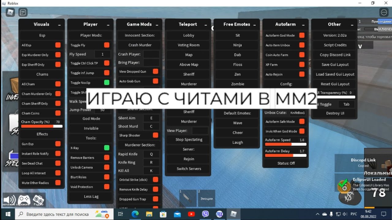The height and width of the screenshot is (220, 392).
Task: Click Above Map teleport button
Action: (189, 65)
